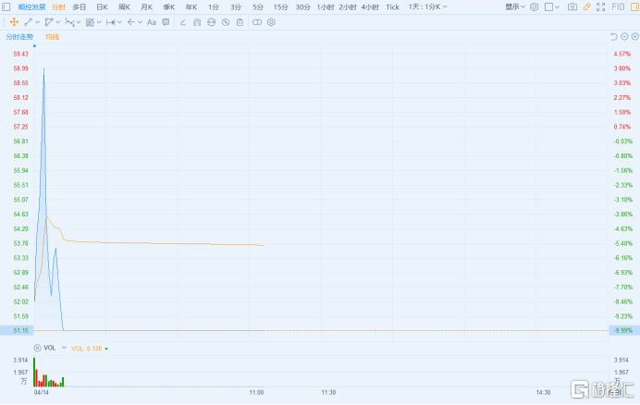Select the polygon shape drawing tool
The image size is (640, 405).
[49, 22]
